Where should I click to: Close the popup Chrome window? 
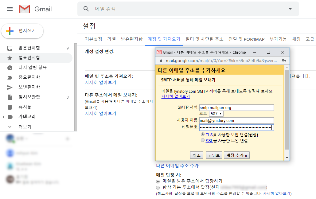coord(283,52)
